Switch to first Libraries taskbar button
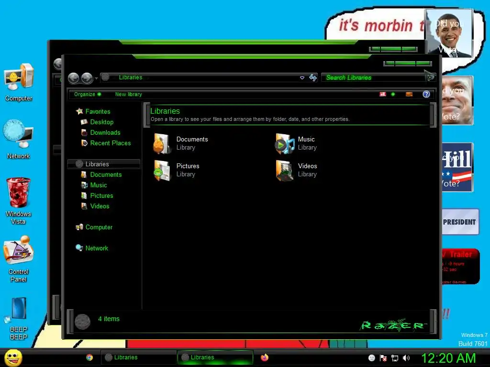Viewport: 490px width, 367px height. (138, 357)
